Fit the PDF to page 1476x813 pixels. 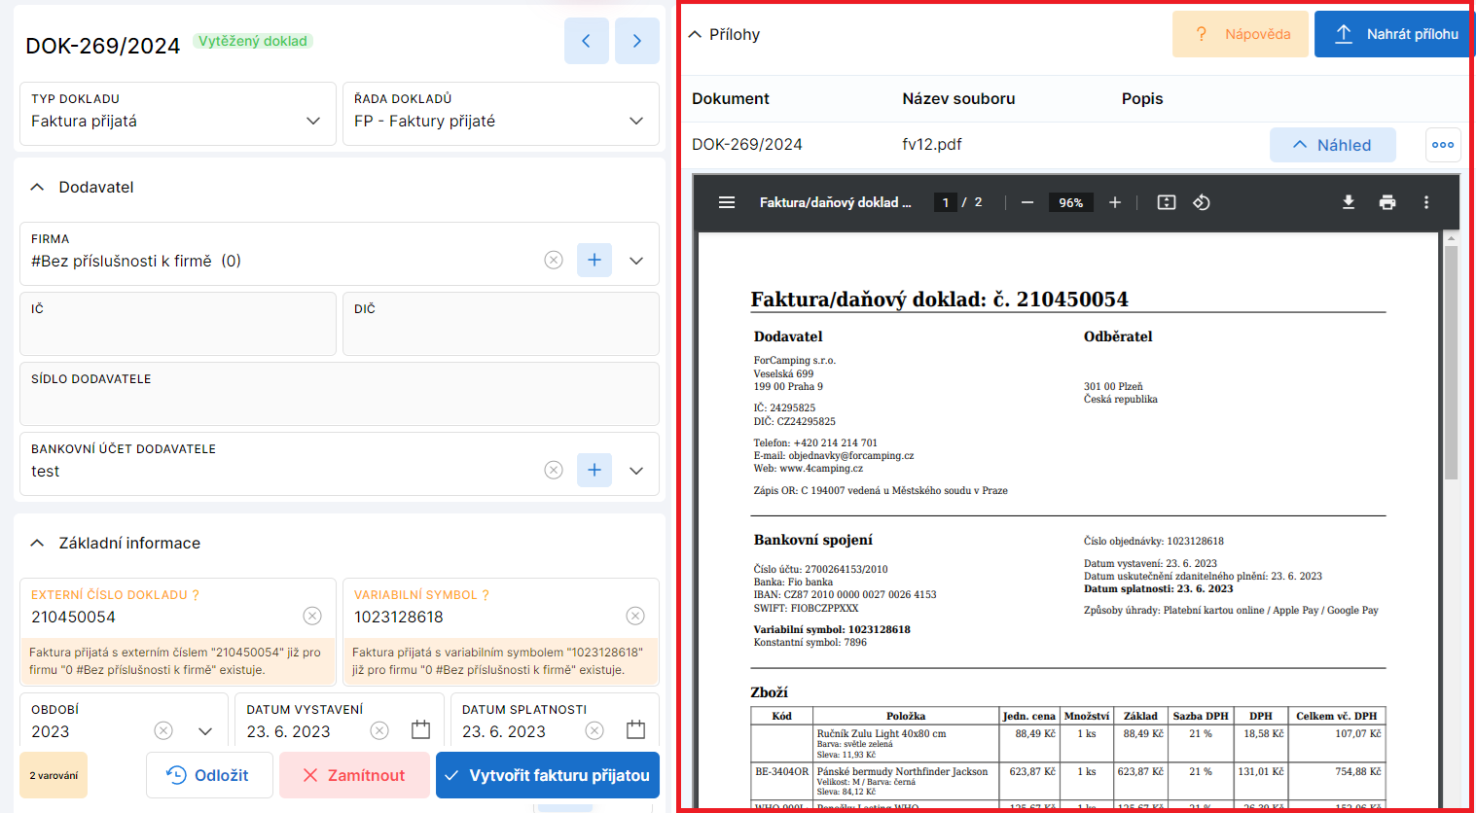point(1167,202)
